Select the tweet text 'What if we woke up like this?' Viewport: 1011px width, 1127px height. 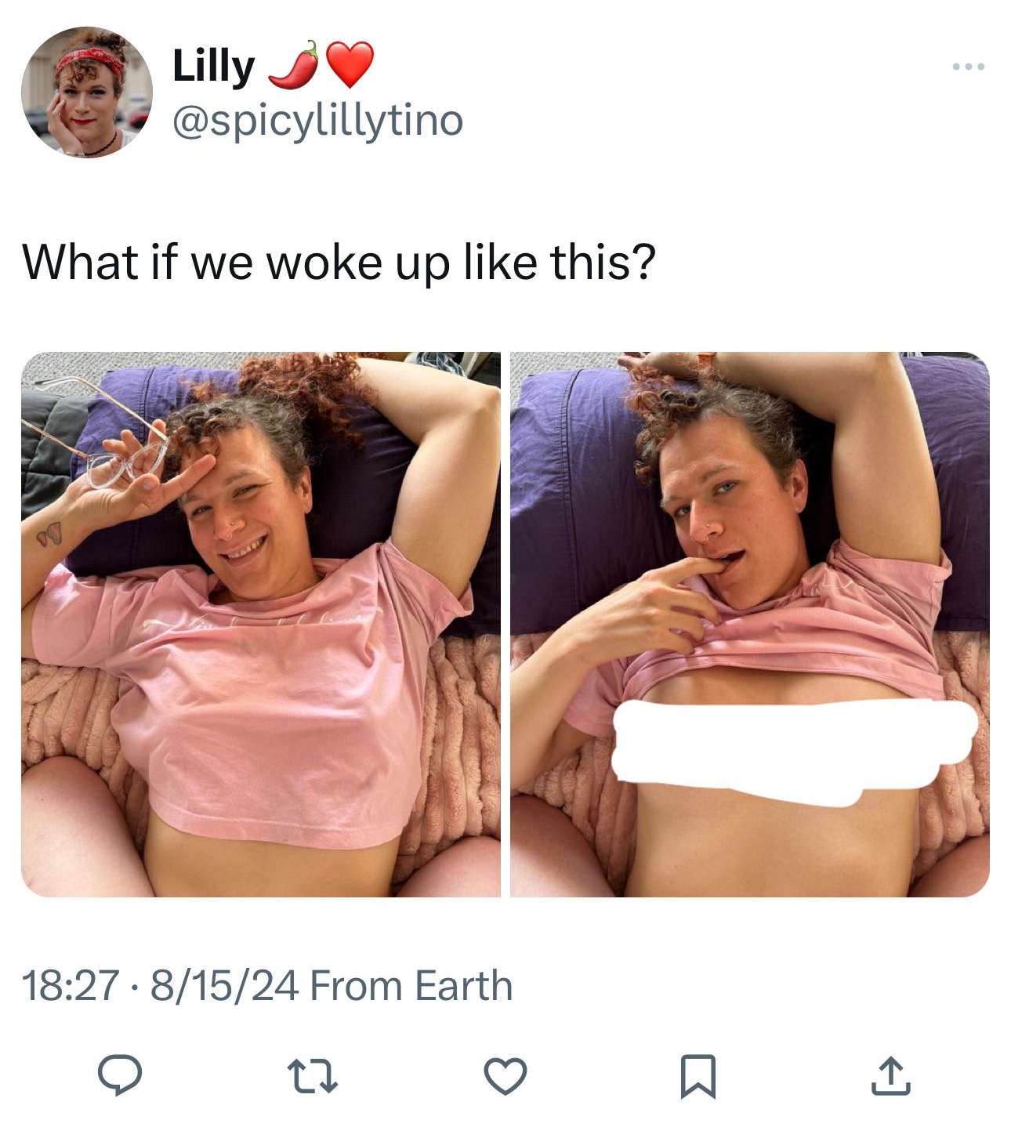coord(339,262)
